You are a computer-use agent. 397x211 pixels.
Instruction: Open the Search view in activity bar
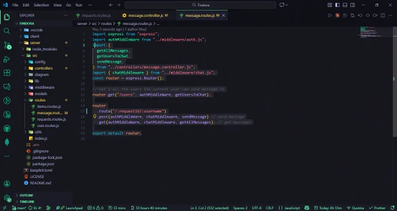tap(7, 31)
